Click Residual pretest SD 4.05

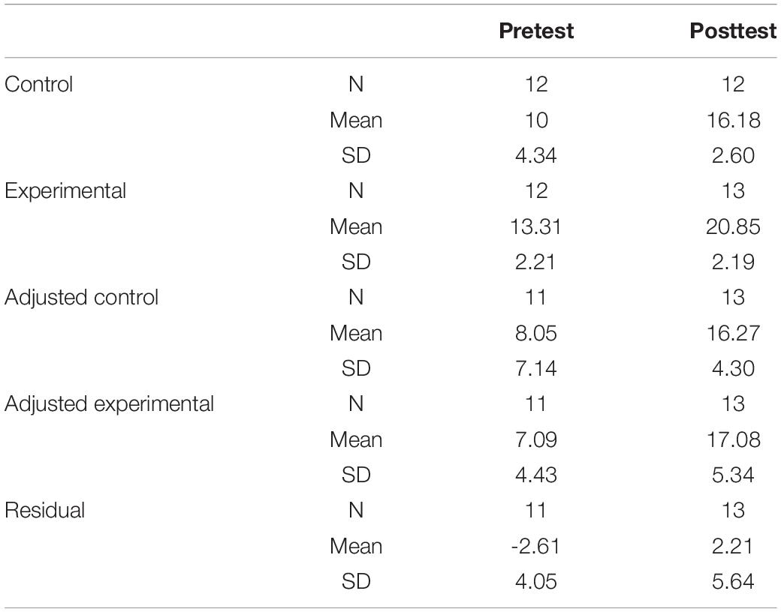[x=536, y=582]
